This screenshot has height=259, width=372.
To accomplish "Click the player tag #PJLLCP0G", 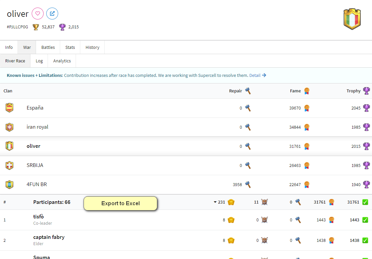I will (x=17, y=27).
